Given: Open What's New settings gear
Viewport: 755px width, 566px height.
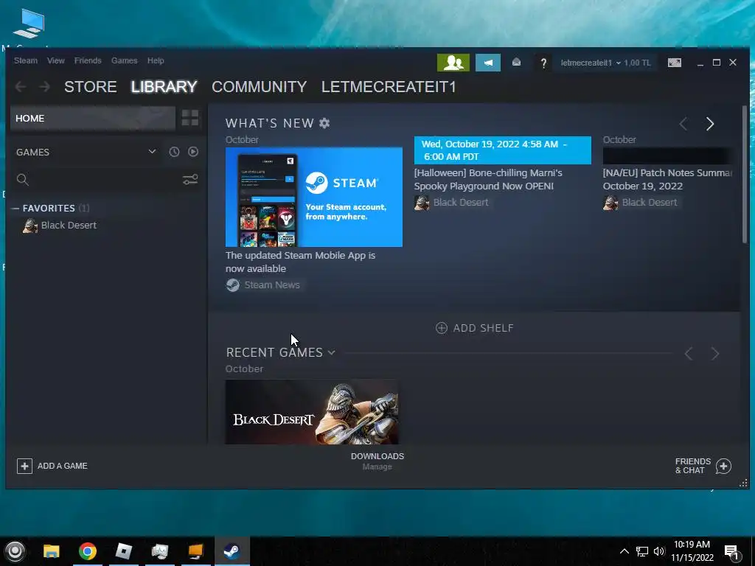Looking at the screenshot, I should (324, 123).
